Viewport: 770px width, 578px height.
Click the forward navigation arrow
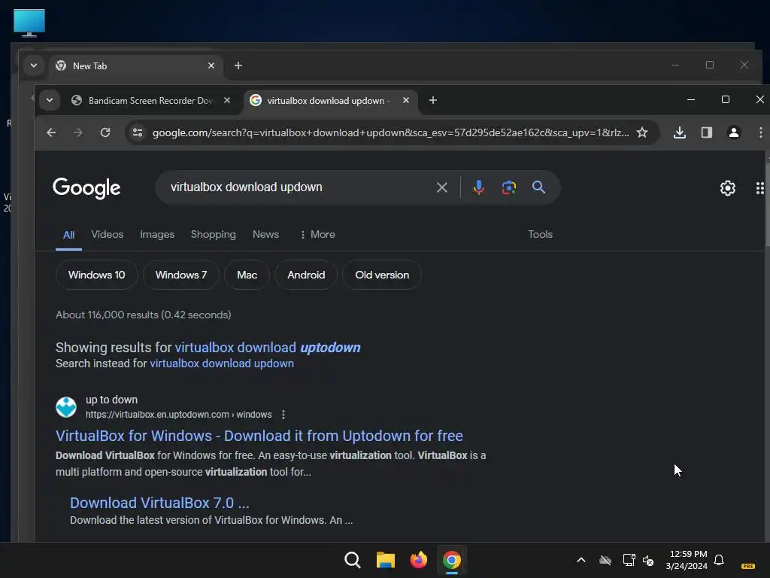tap(78, 132)
